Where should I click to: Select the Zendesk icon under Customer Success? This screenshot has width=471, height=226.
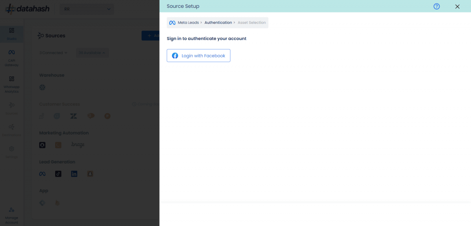click(74, 116)
